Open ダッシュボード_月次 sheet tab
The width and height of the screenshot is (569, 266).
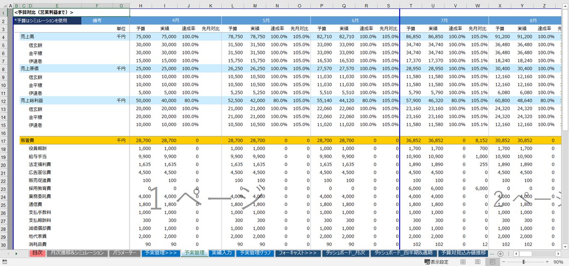click(346, 253)
